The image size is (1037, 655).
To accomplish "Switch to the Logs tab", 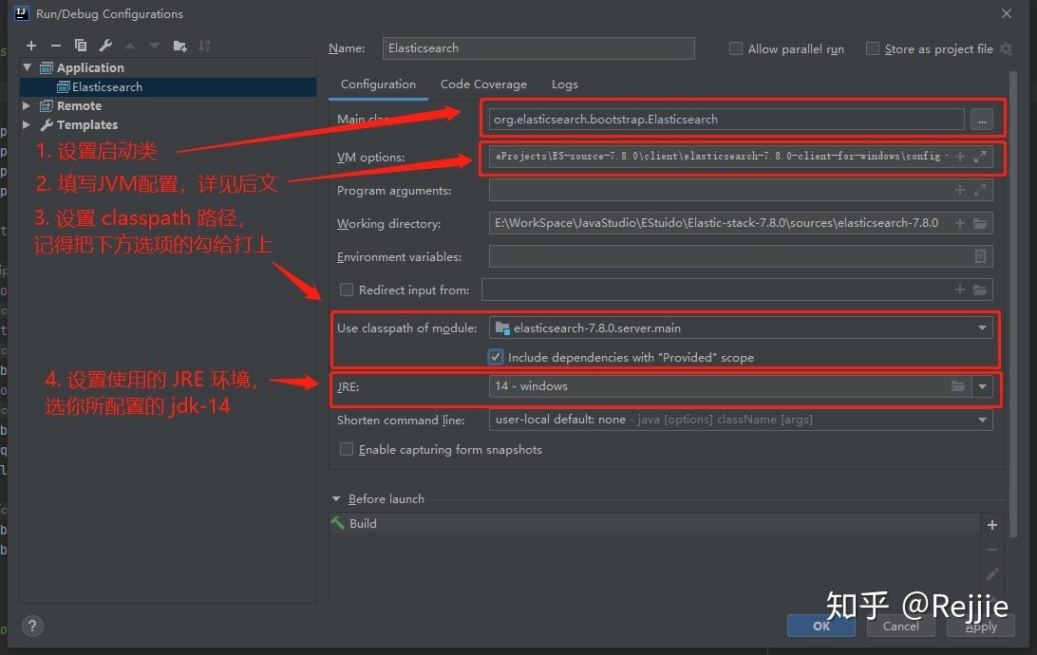I will (x=565, y=84).
